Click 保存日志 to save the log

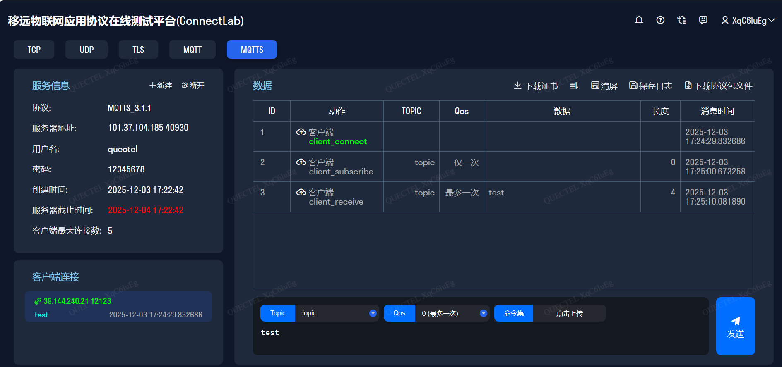(650, 86)
